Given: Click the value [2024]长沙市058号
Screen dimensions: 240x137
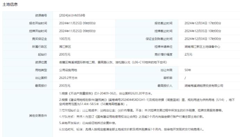Looking at the screenshot, I should pyautogui.click(x=72, y=16).
